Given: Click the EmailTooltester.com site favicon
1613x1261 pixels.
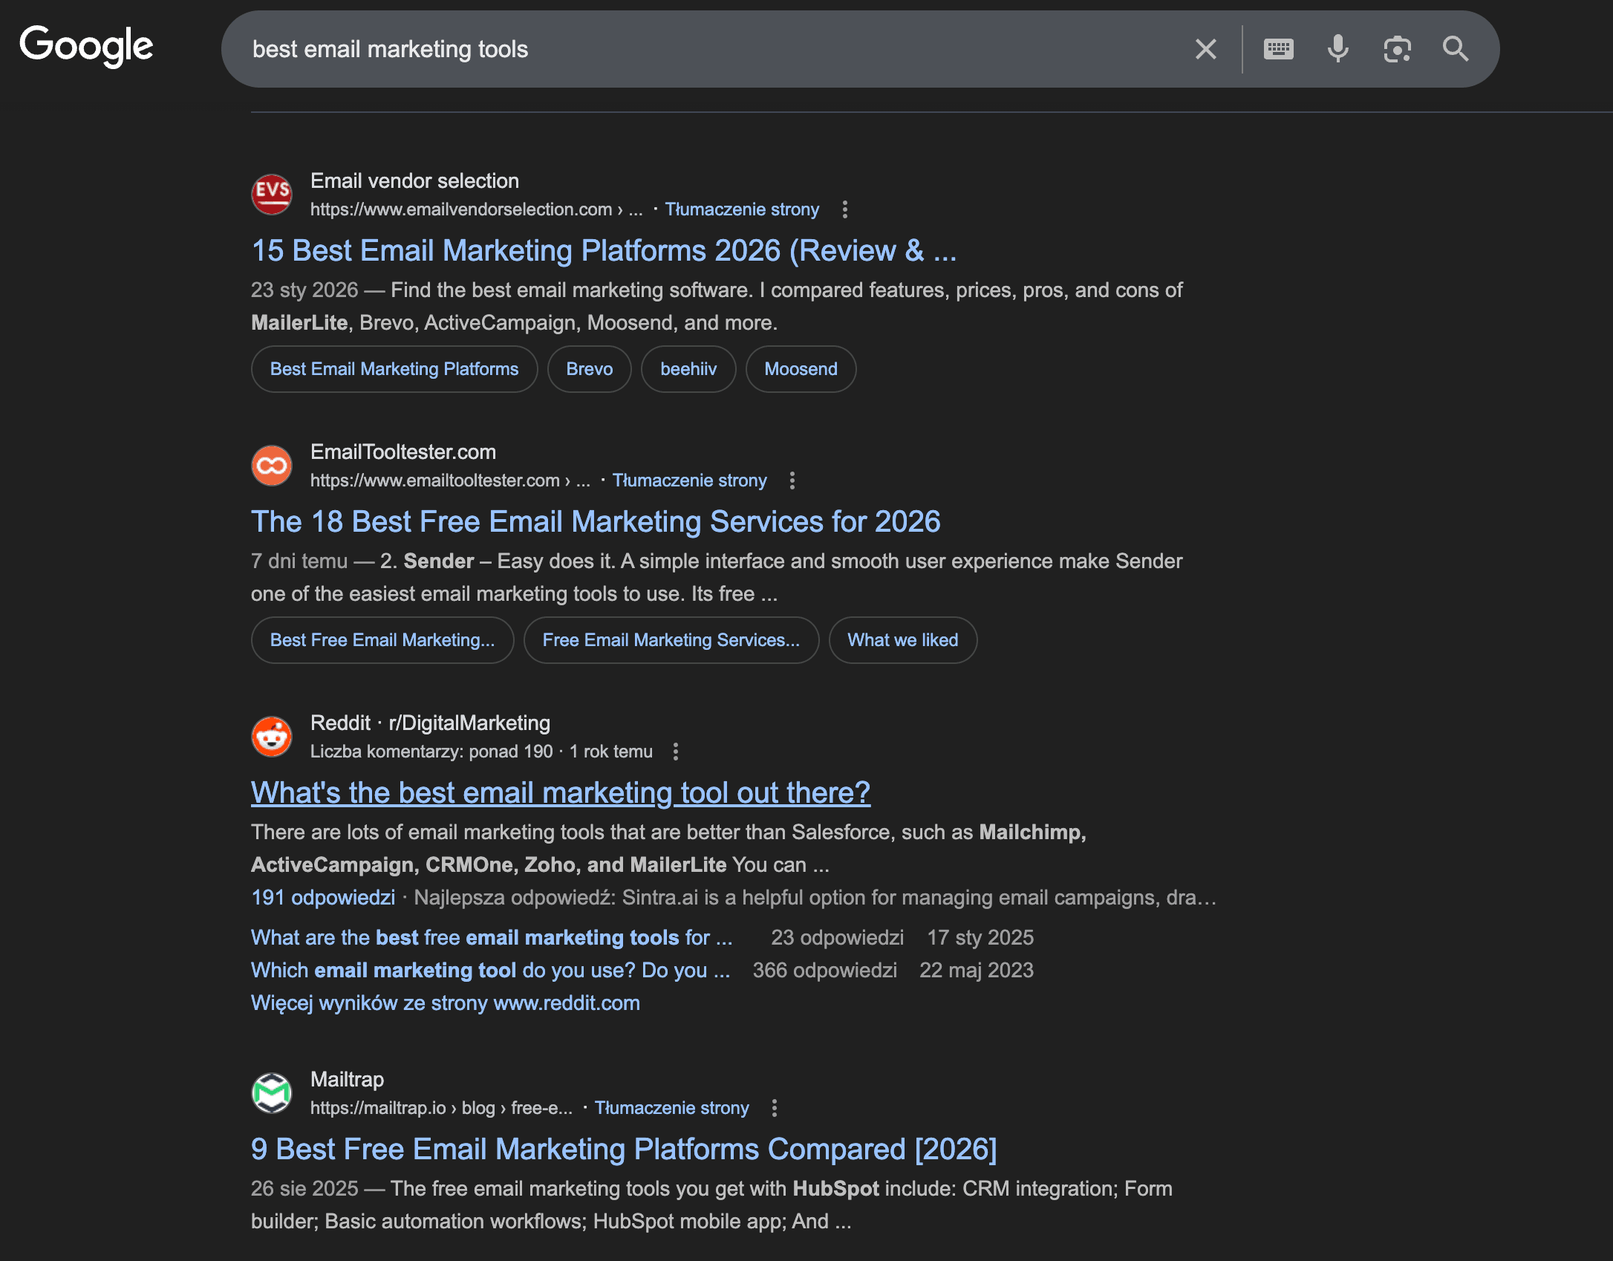Looking at the screenshot, I should (272, 466).
